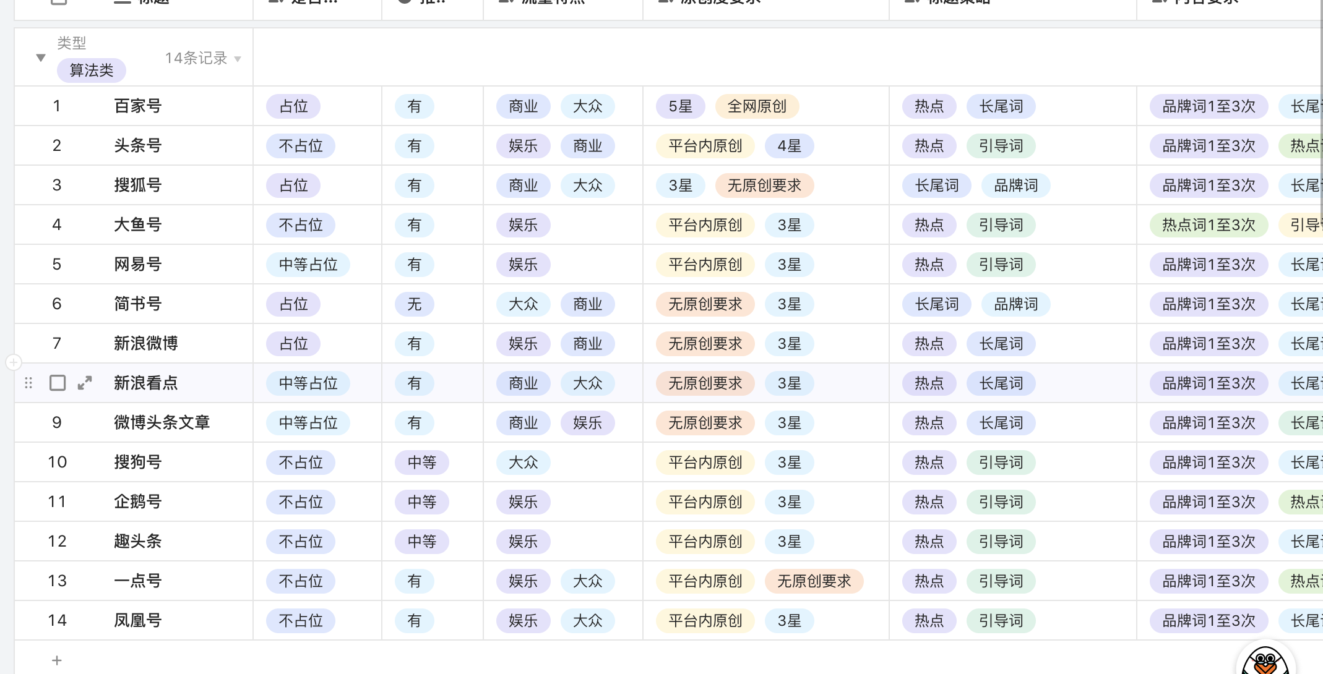Select the 算法类 group tag
Viewport: 1323px width, 674px height.
click(92, 70)
